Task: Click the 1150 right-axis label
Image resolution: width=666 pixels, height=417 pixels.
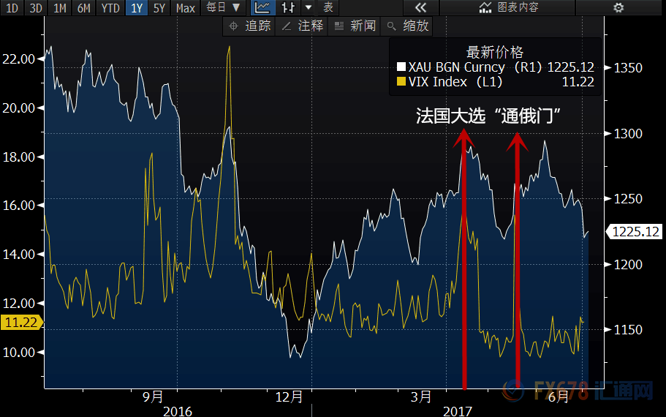Action: [x=628, y=330]
